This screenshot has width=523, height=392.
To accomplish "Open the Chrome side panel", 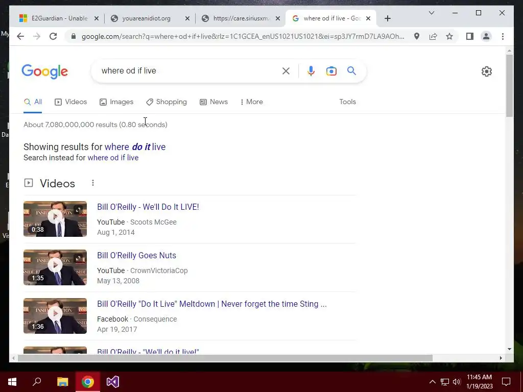I will tap(470, 36).
